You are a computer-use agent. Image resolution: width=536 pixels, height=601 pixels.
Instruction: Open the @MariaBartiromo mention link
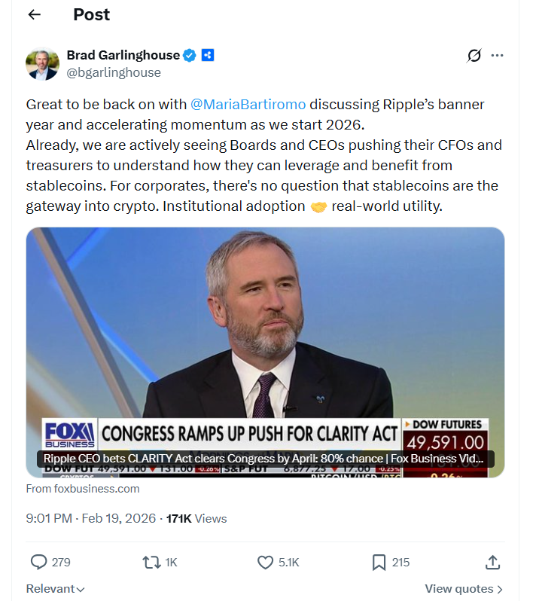coord(248,104)
